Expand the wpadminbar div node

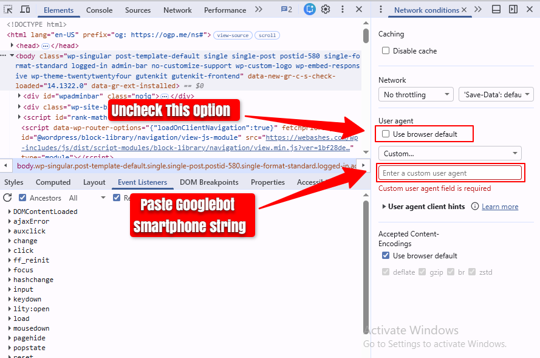tap(19, 96)
